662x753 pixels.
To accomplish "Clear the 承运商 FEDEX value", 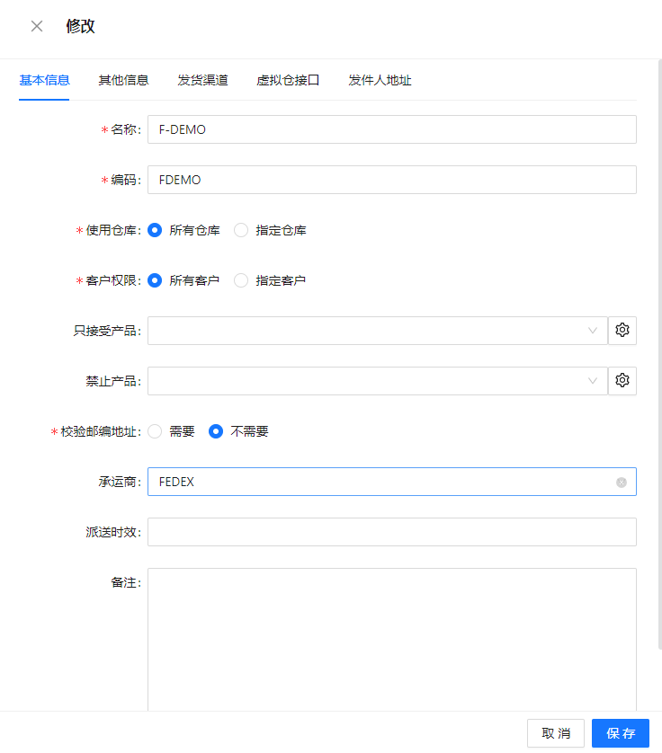I will 622,483.
